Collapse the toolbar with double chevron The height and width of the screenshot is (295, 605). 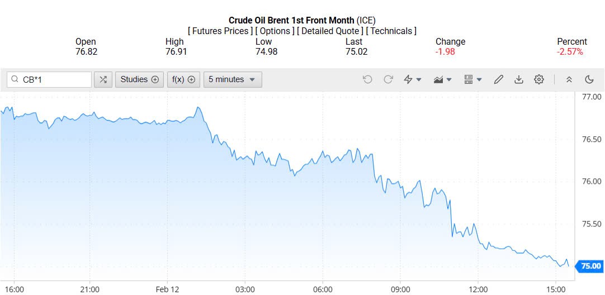[x=569, y=79]
